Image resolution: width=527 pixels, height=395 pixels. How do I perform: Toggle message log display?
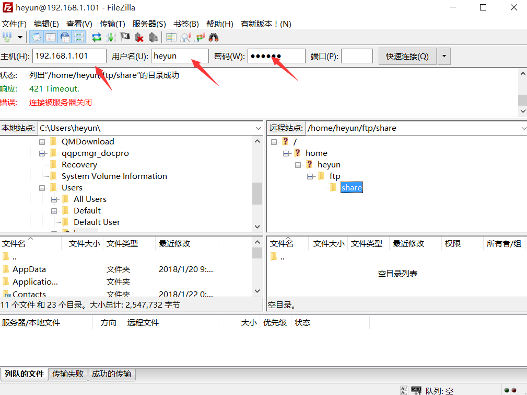(x=36, y=37)
